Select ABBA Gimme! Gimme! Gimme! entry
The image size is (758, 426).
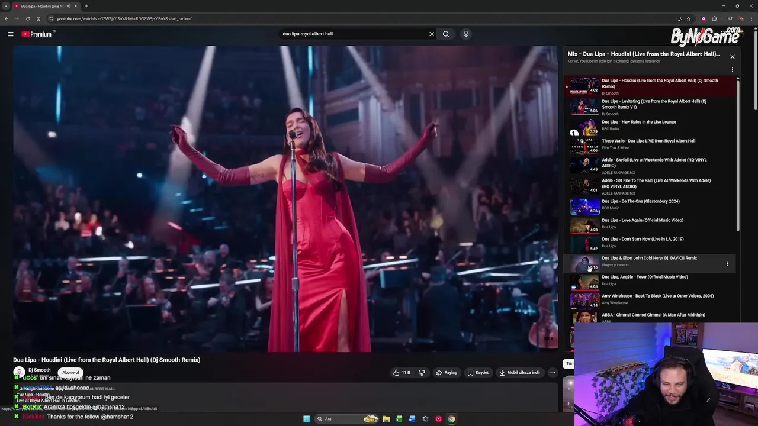click(x=650, y=318)
